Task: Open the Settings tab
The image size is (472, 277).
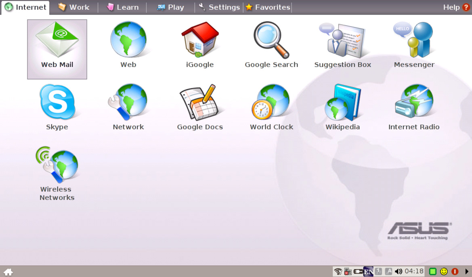Action: [219, 7]
